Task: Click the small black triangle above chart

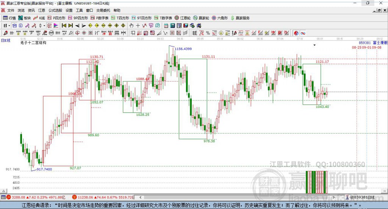Action: (314, 45)
